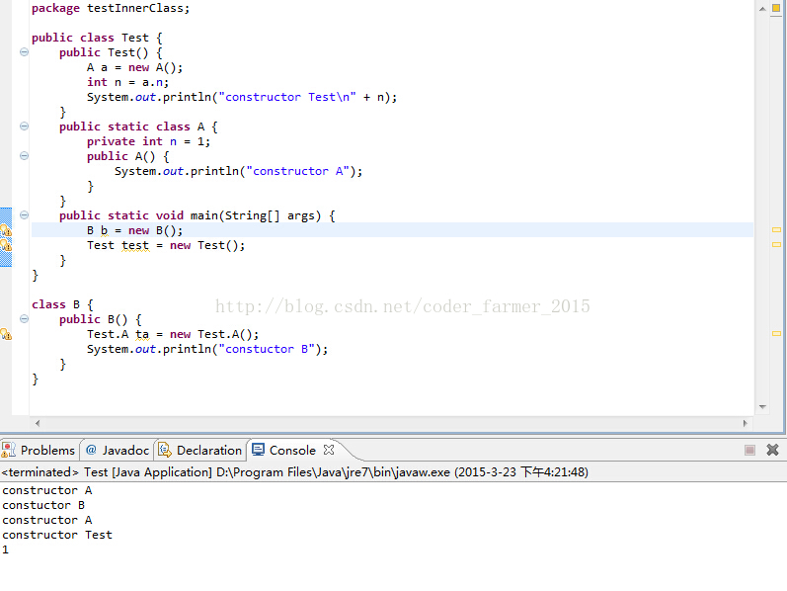787x591 pixels.
Task: Click the 'A a = new A();' statement
Action: tap(134, 68)
